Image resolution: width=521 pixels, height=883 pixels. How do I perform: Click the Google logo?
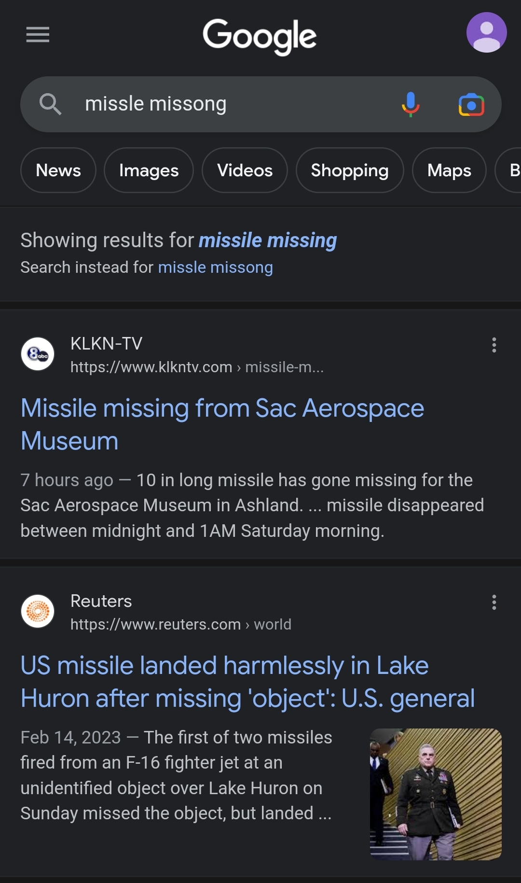tap(260, 36)
